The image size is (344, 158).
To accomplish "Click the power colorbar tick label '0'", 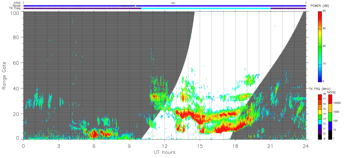I will click(323, 81).
